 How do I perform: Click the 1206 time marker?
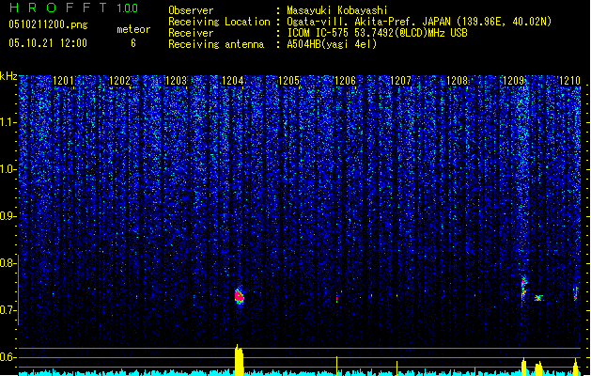point(345,81)
